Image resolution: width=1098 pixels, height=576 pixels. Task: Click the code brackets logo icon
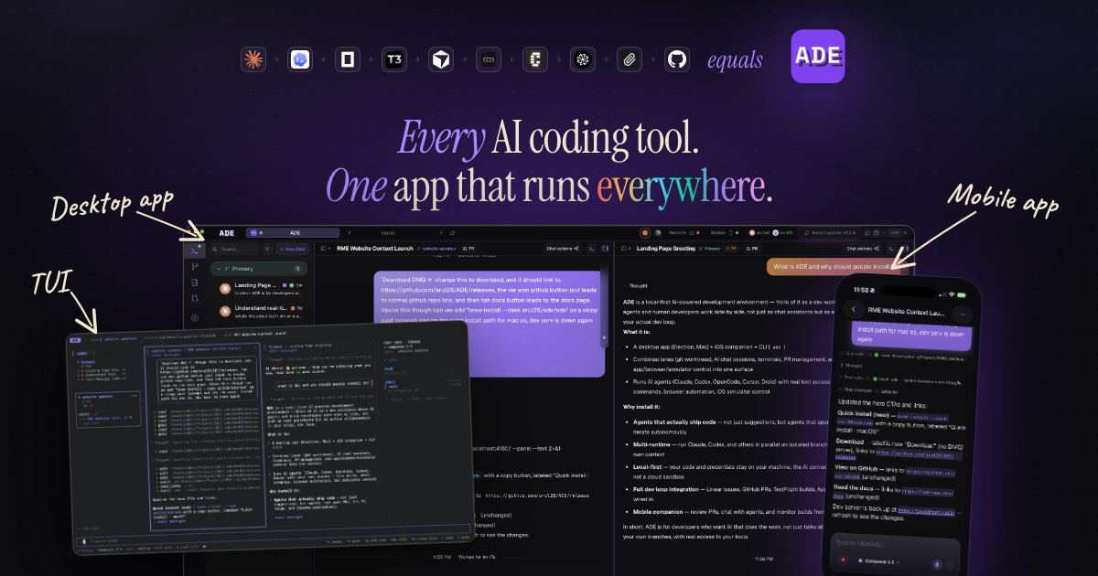pyautogui.click(x=489, y=60)
